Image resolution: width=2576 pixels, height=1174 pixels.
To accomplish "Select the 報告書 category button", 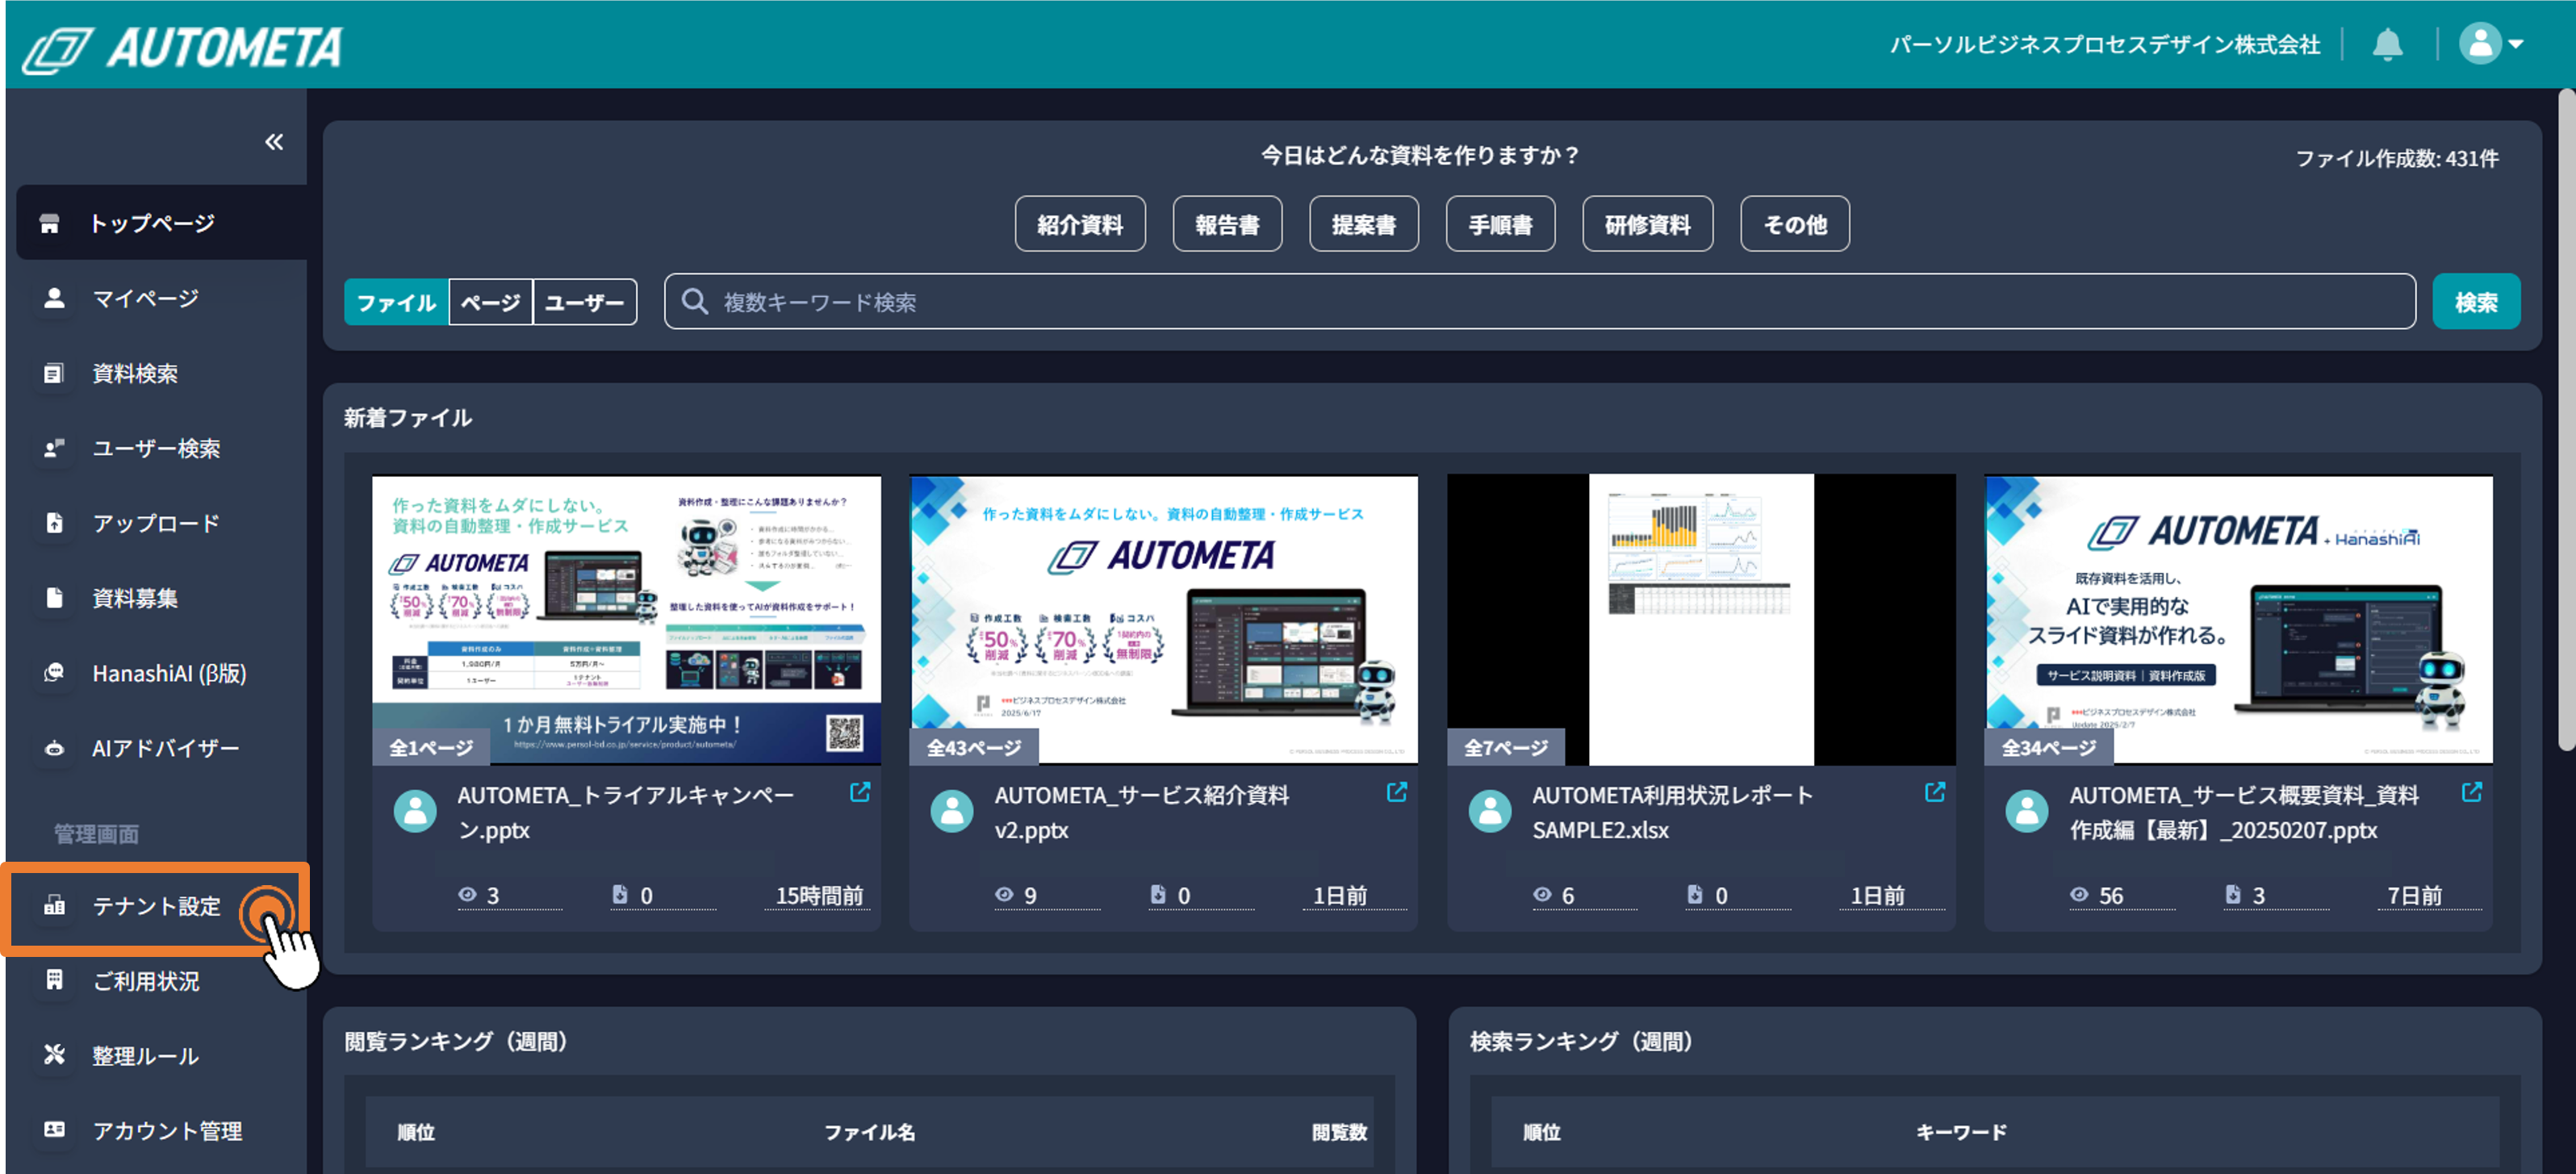I will (1227, 224).
